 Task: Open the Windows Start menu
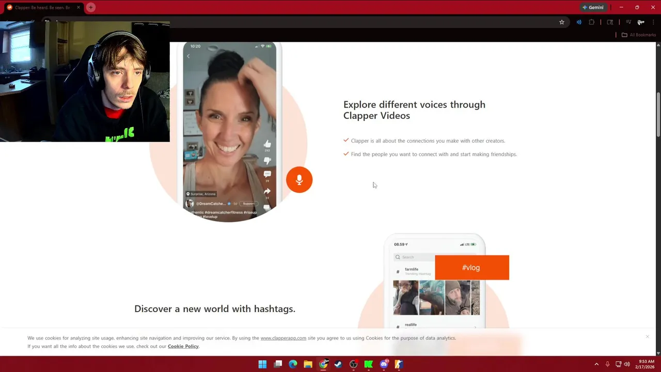(x=262, y=364)
